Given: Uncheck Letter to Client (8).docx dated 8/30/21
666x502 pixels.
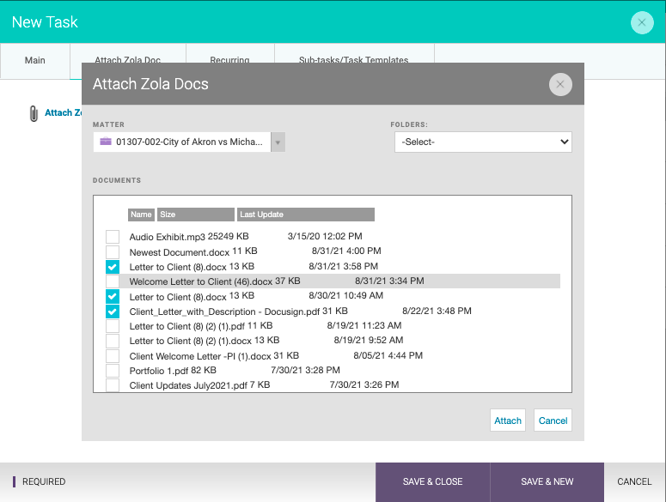Looking at the screenshot, I should coord(113,296).
